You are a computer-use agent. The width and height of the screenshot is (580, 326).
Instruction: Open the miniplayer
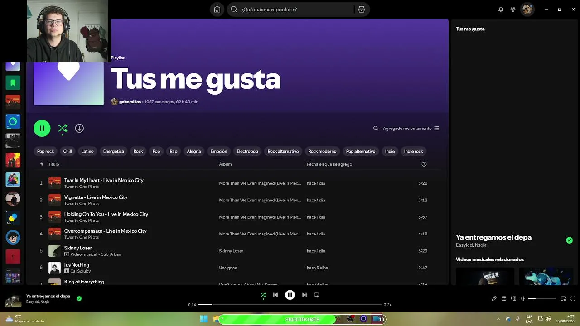click(x=563, y=299)
